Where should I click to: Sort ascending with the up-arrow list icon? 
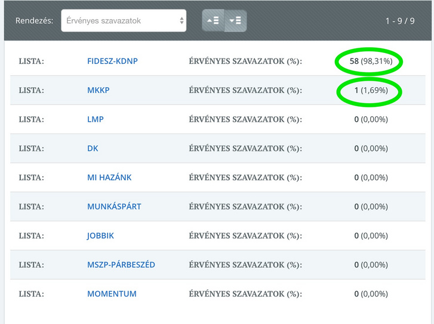[x=213, y=21]
